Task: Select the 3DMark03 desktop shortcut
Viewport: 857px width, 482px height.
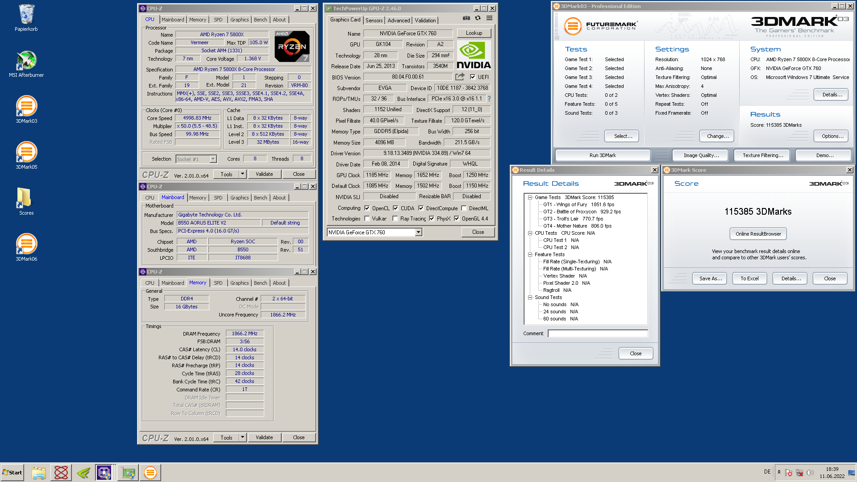Action: pyautogui.click(x=26, y=110)
